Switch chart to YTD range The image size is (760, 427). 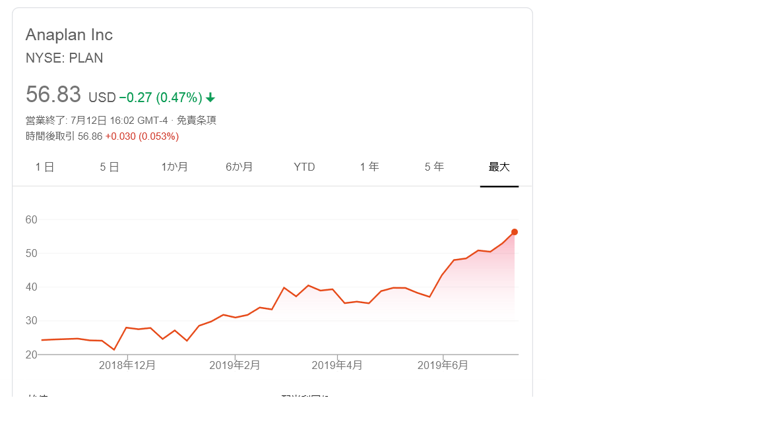(x=304, y=167)
